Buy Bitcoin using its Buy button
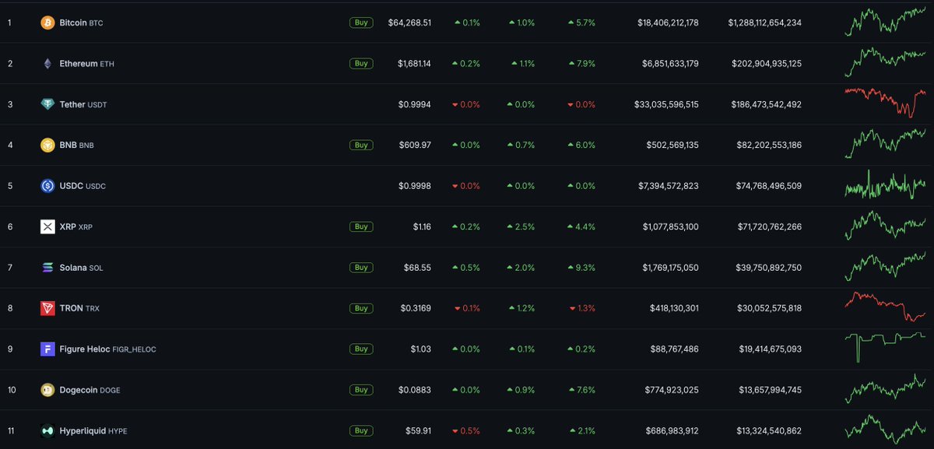This screenshot has height=449, width=934. 361,23
